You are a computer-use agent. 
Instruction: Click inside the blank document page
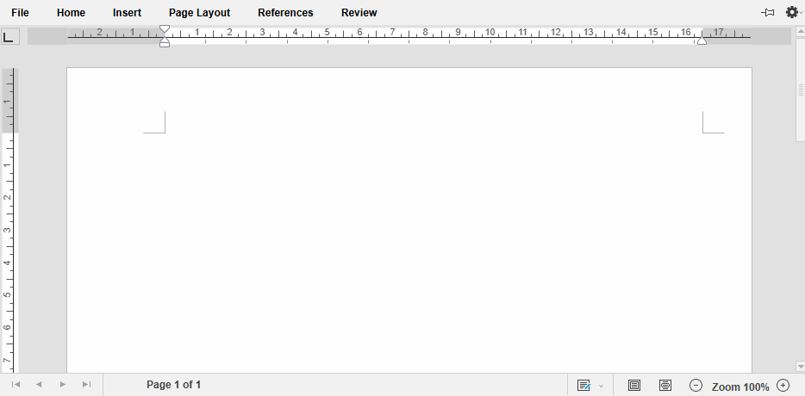tap(409, 220)
